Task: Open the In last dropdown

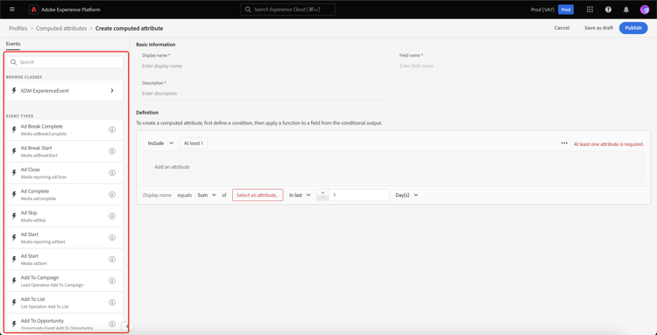Action: (300, 195)
